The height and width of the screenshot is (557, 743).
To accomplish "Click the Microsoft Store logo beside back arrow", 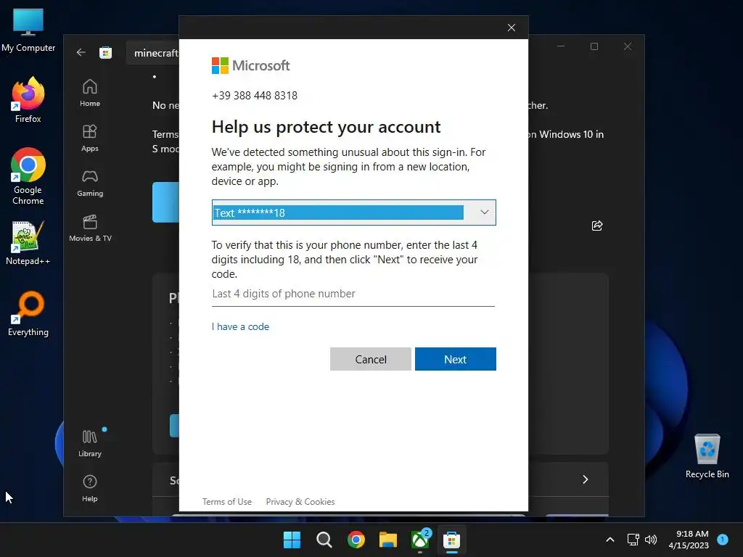I will click(x=105, y=52).
